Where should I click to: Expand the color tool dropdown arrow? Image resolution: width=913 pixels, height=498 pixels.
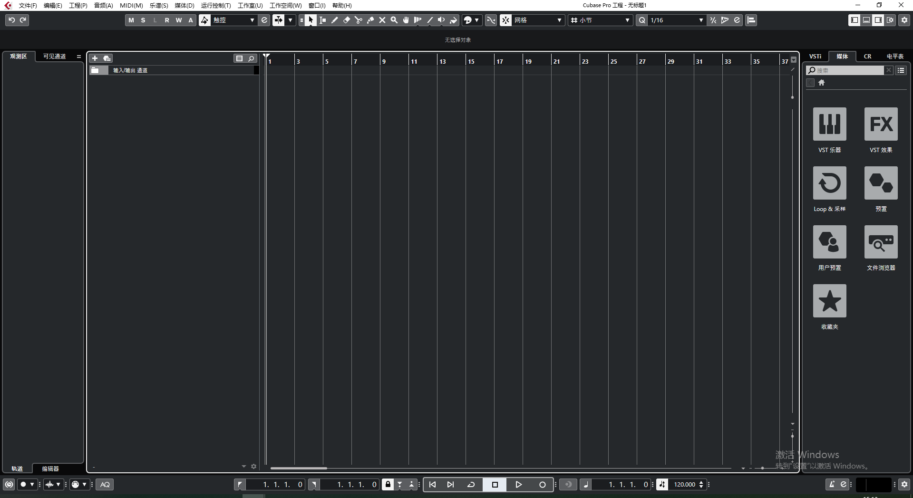pyautogui.click(x=477, y=20)
